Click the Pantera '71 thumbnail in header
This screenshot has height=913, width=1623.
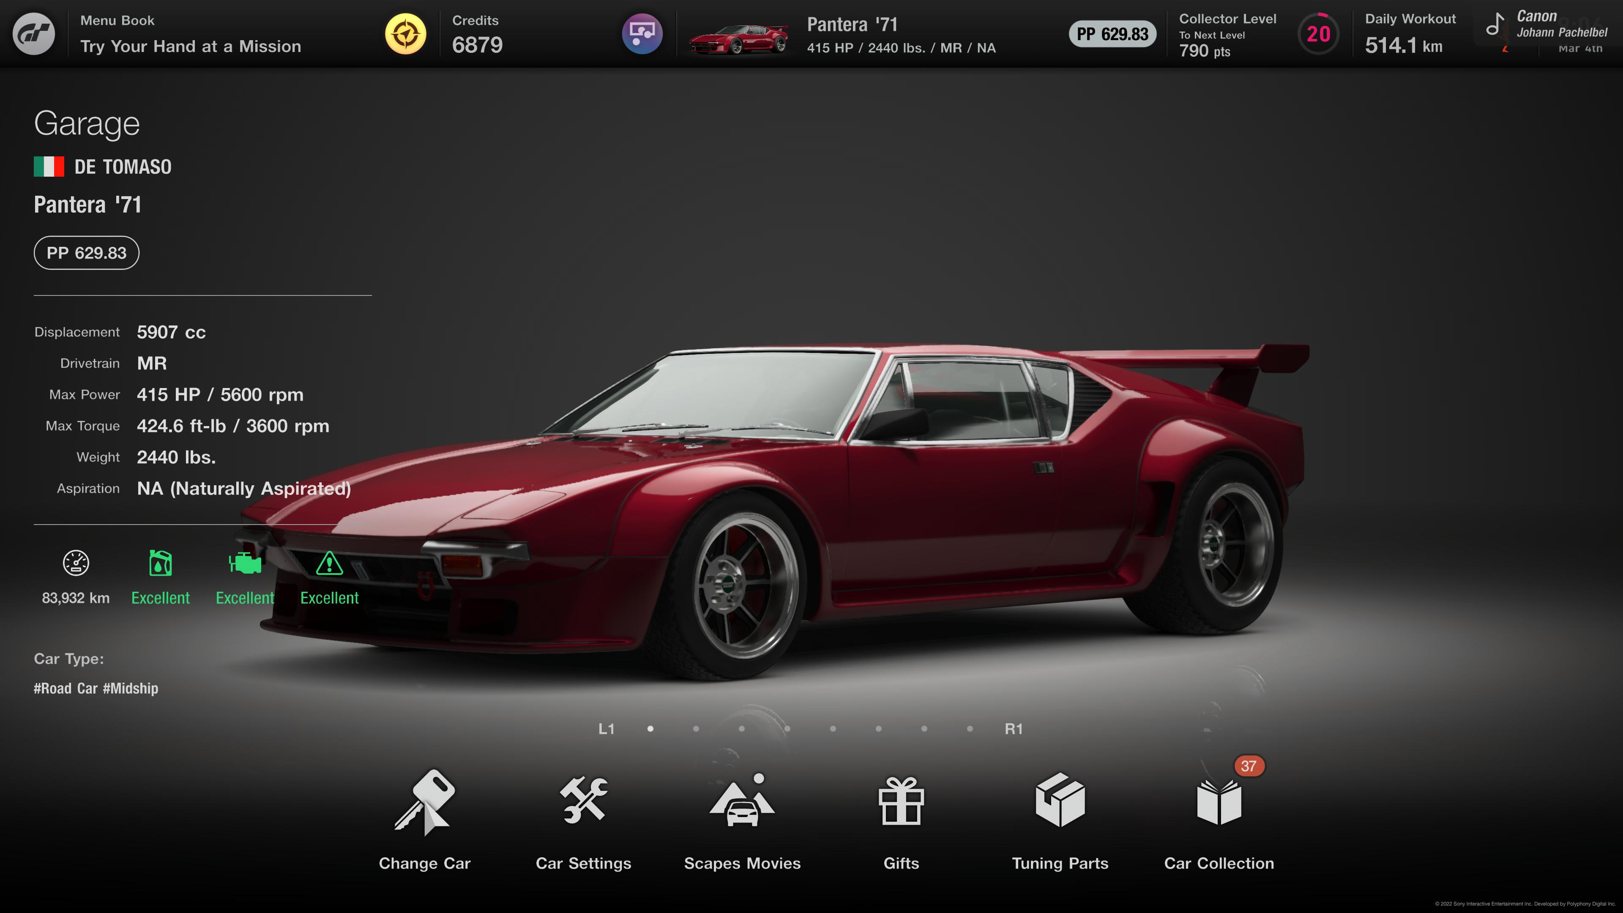(738, 39)
